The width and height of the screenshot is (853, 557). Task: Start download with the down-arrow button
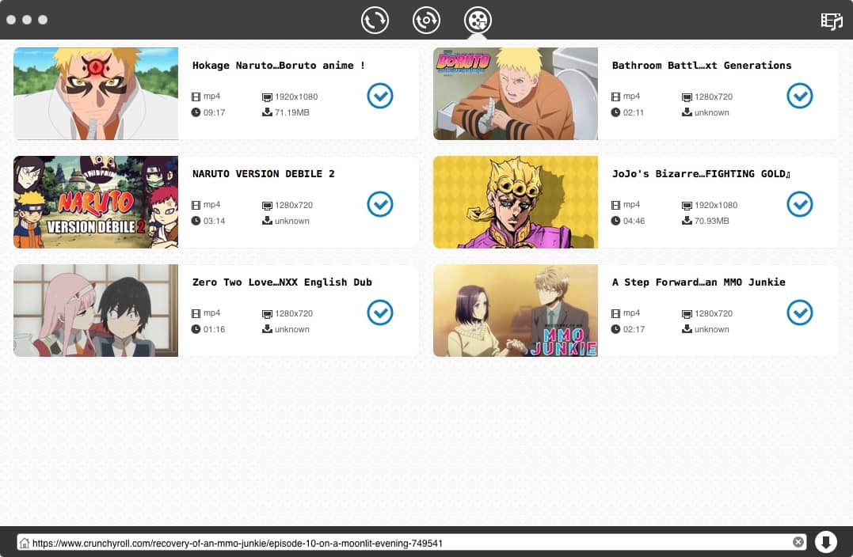[x=826, y=542]
